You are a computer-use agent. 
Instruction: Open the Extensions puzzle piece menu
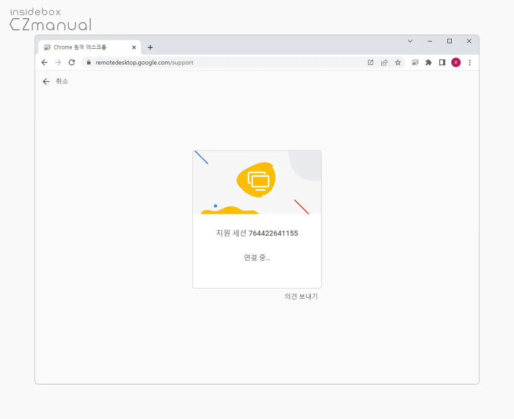429,62
